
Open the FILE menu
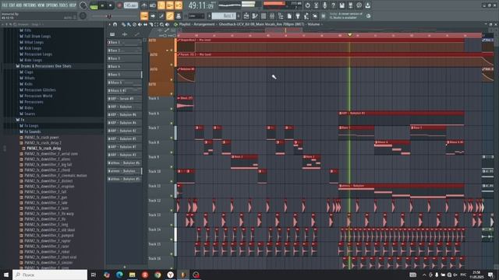tap(5, 5)
